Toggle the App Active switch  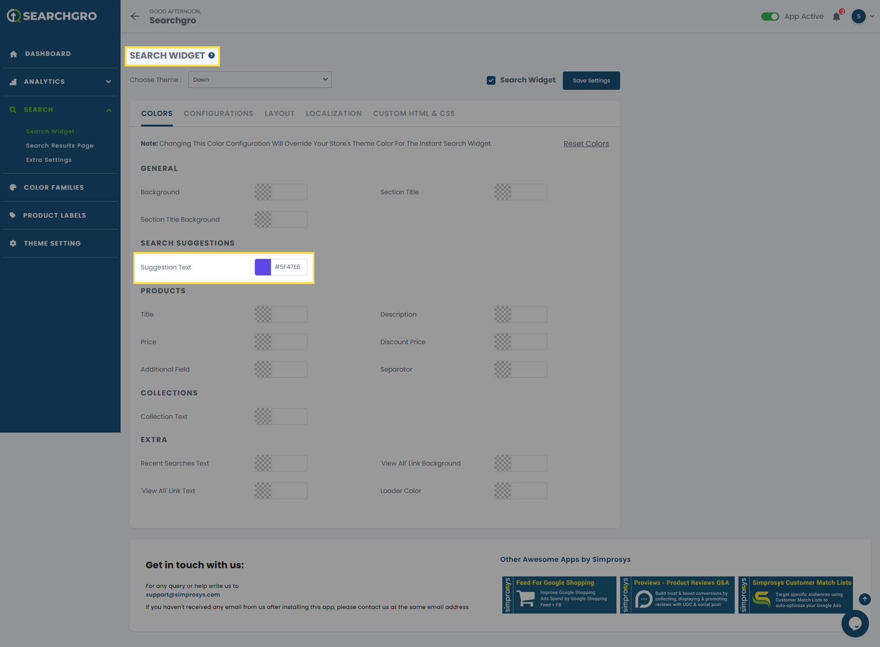pos(770,16)
